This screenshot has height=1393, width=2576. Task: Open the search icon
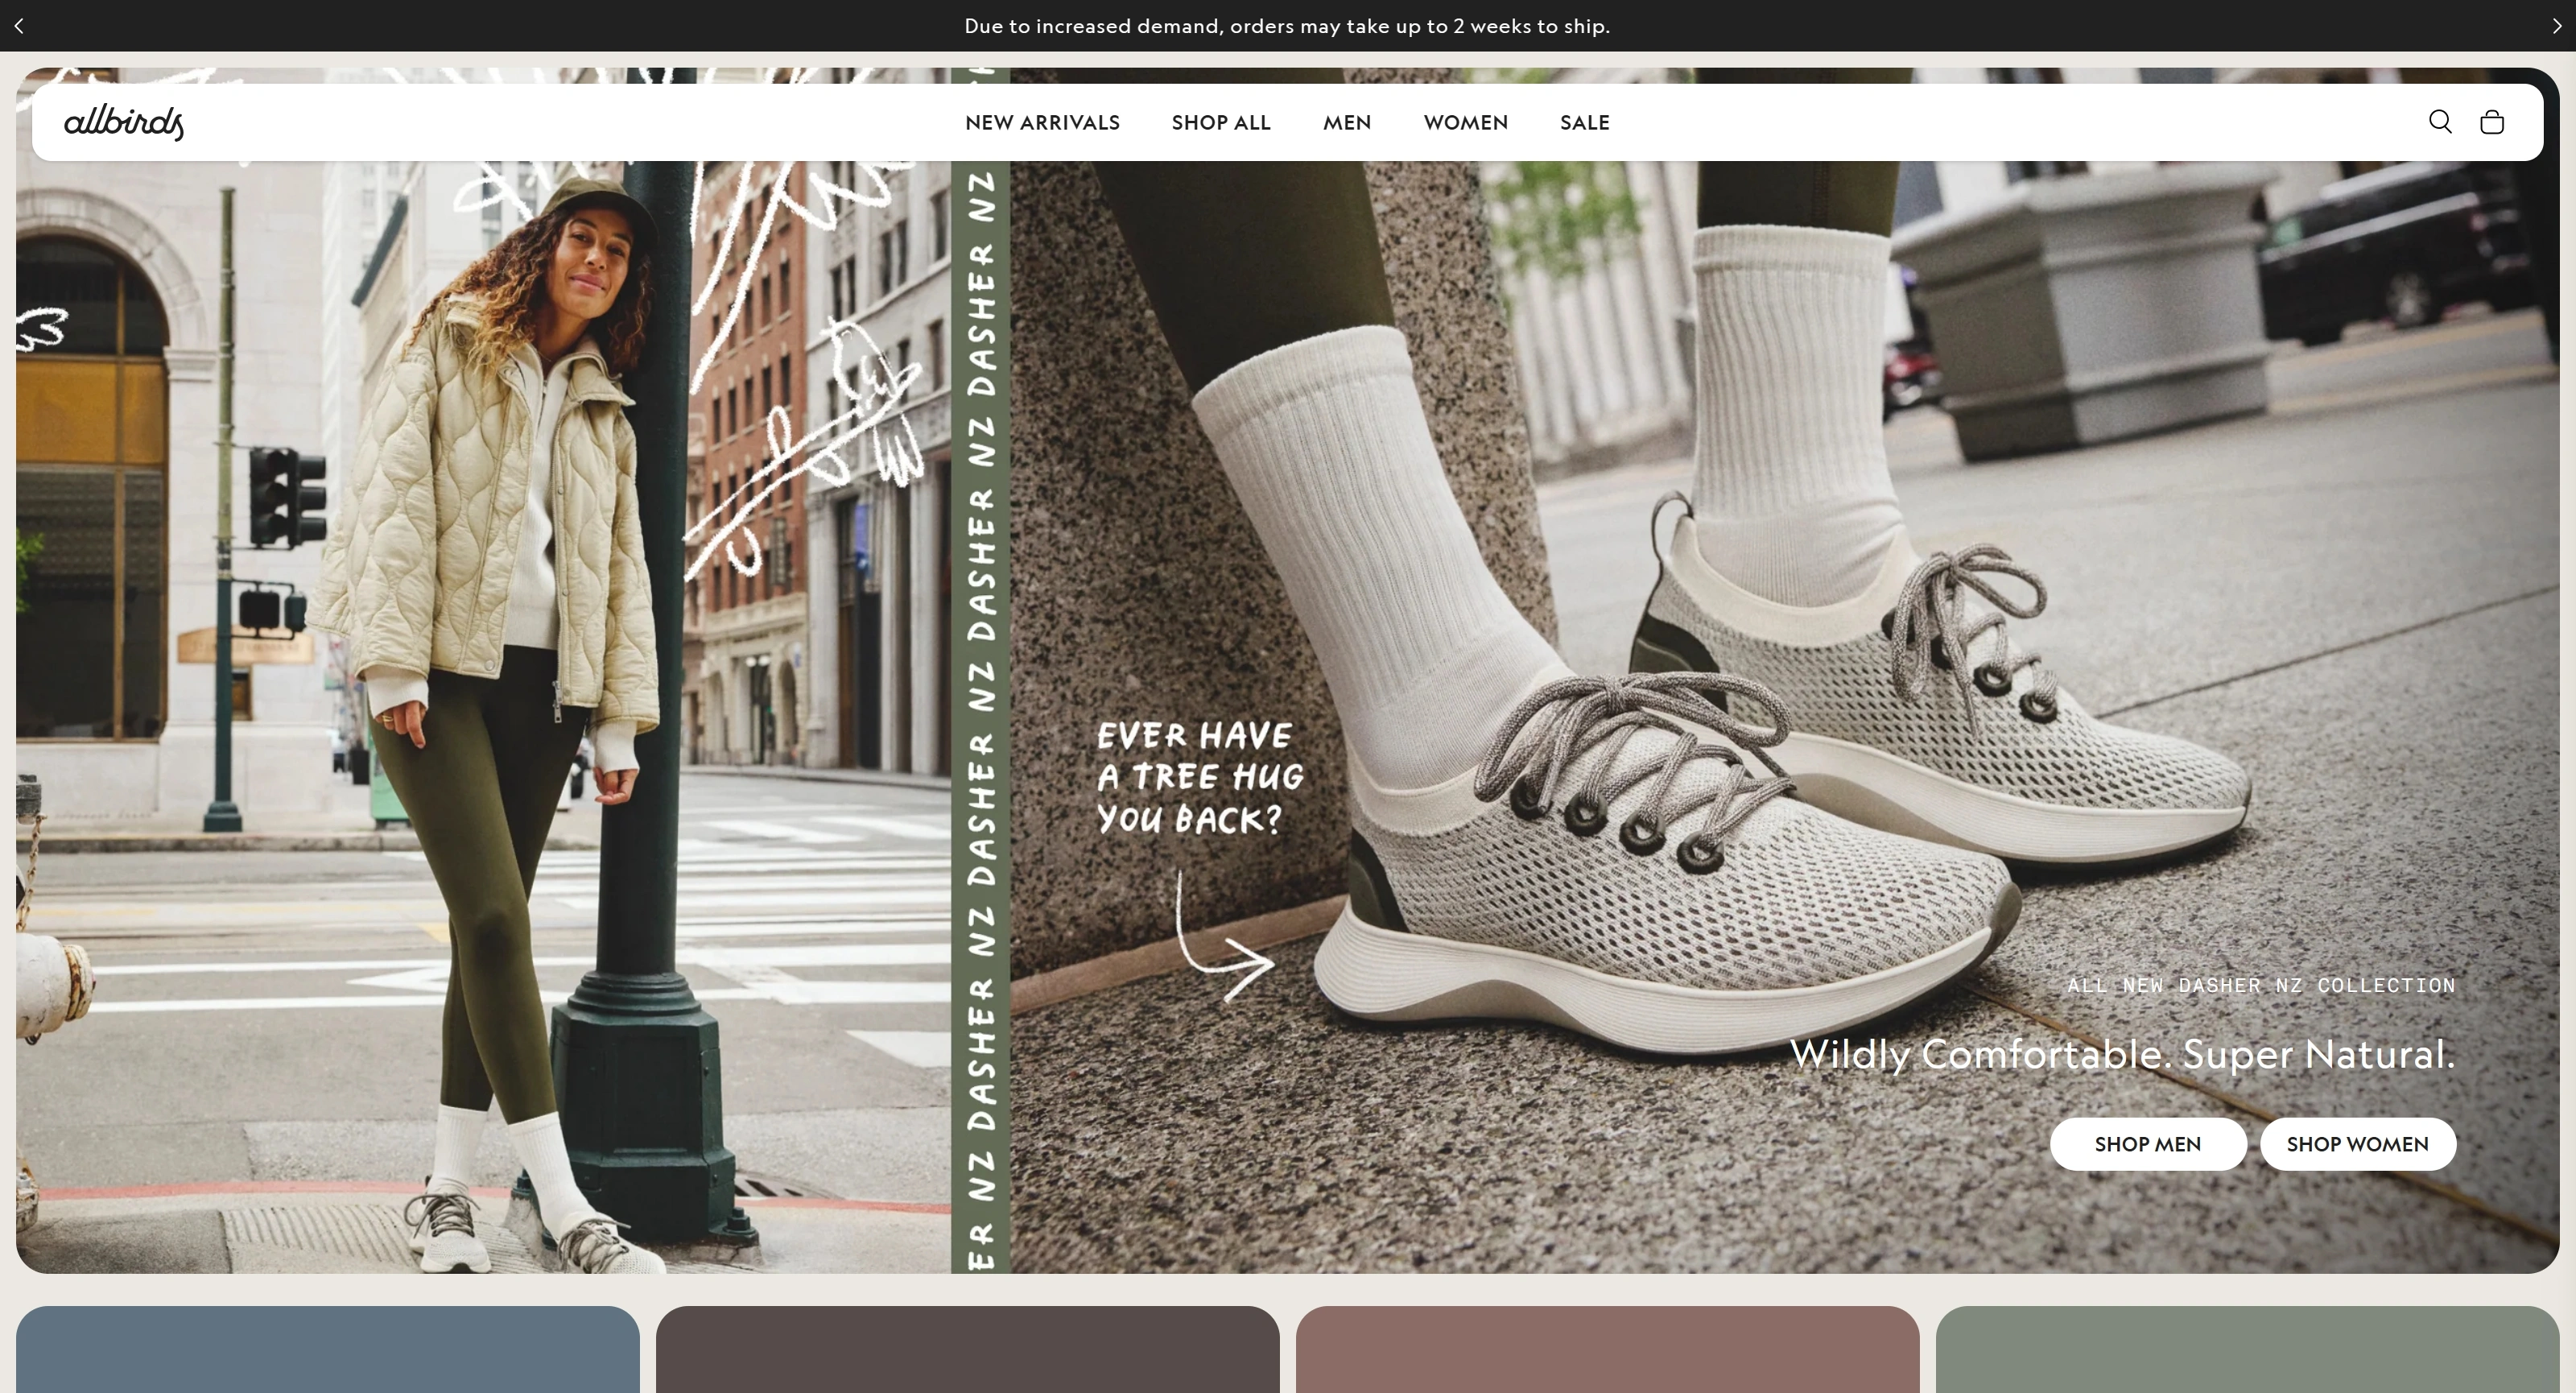[x=2440, y=122]
